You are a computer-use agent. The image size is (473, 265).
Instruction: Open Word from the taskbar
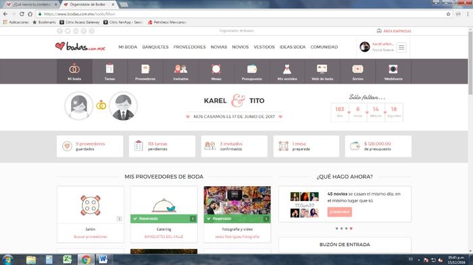(x=103, y=260)
